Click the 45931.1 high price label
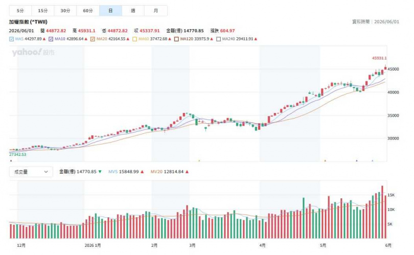Viewport: 414px width, 255px height. pyautogui.click(x=379, y=58)
